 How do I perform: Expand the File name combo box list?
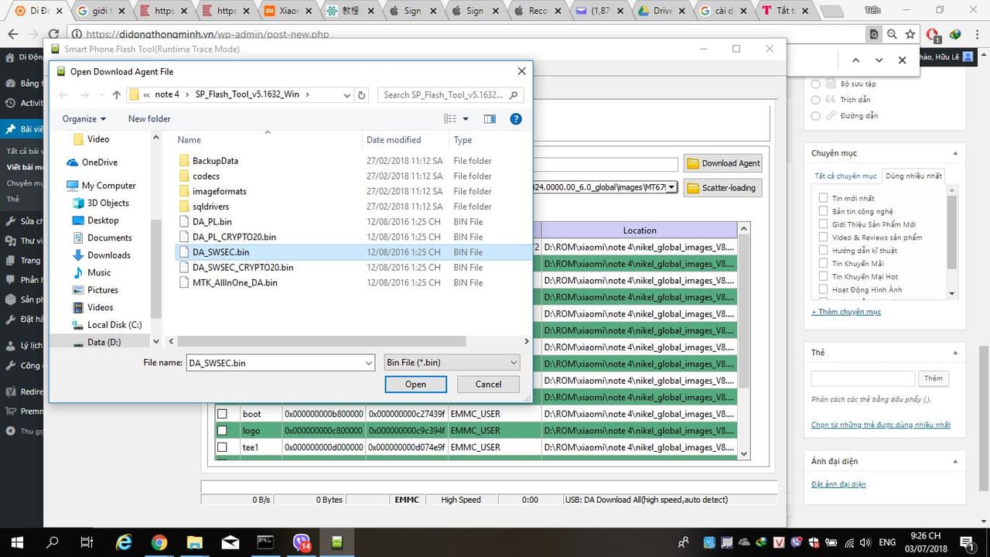click(369, 363)
